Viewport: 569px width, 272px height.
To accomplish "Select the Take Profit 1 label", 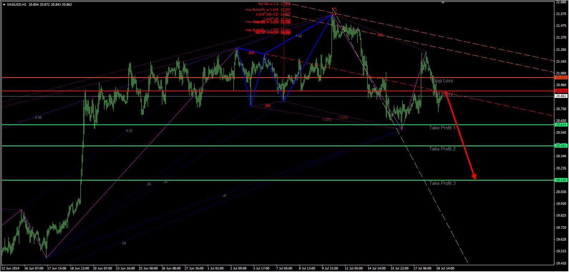I will [442, 128].
